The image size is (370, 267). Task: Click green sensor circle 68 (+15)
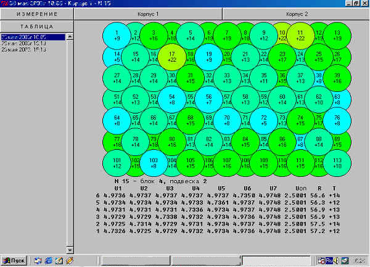[x=191, y=121]
